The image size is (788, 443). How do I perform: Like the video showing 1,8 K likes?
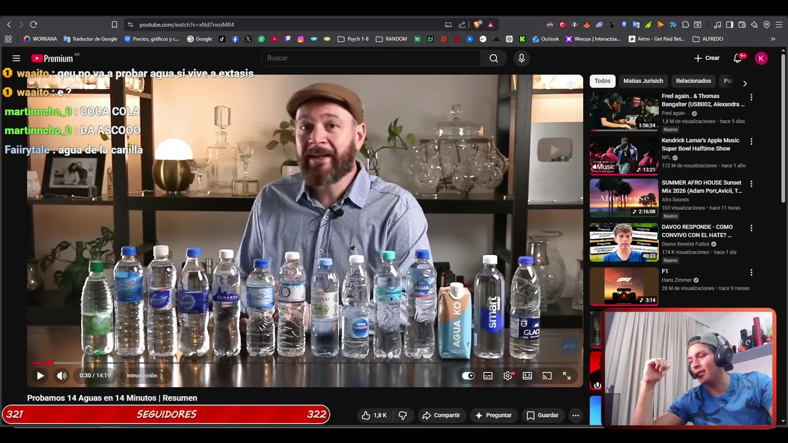(x=374, y=415)
